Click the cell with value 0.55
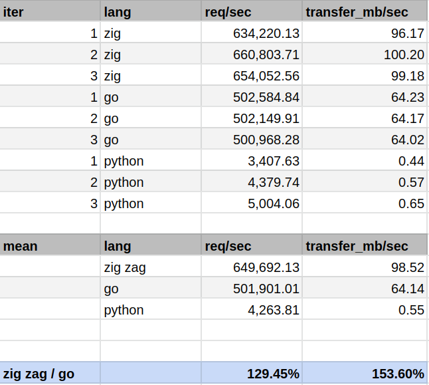The width and height of the screenshot is (429, 385). point(365,310)
